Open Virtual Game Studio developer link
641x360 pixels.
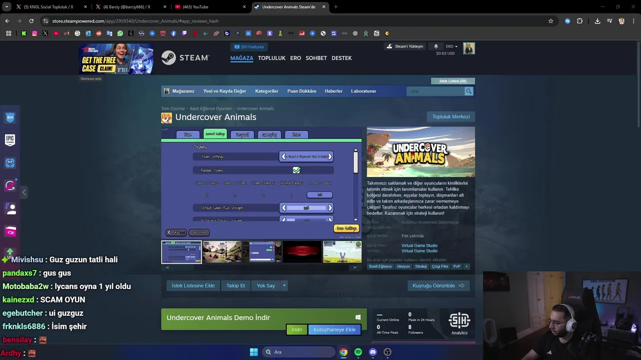coord(420,245)
